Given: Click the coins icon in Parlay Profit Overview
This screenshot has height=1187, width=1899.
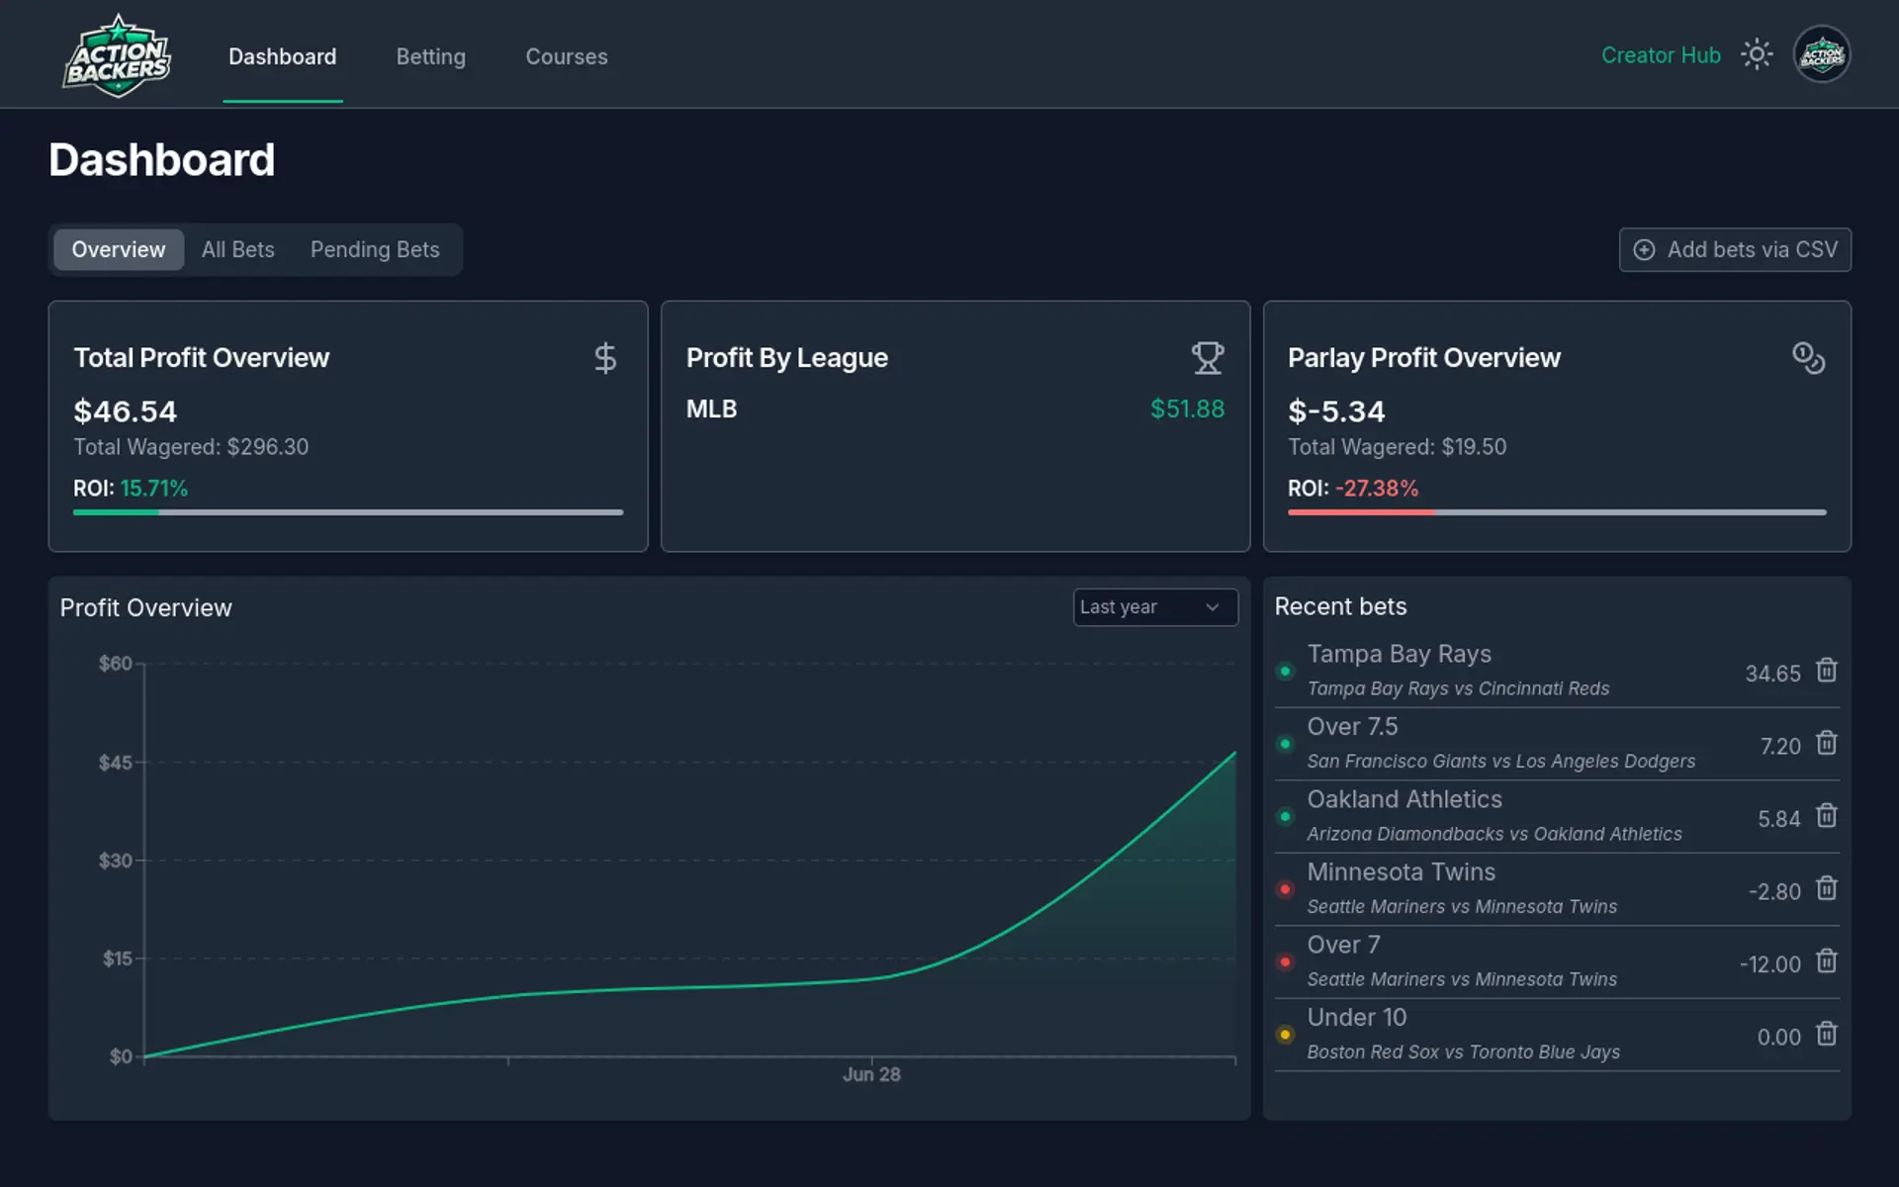Looking at the screenshot, I should click(1809, 358).
